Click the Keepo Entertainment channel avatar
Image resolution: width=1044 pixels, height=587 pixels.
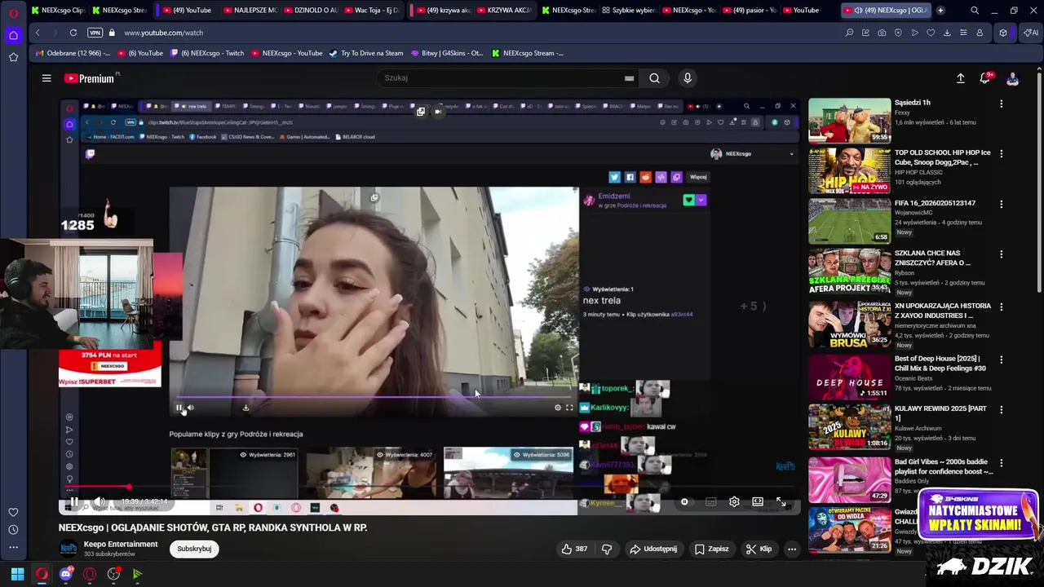point(69,549)
